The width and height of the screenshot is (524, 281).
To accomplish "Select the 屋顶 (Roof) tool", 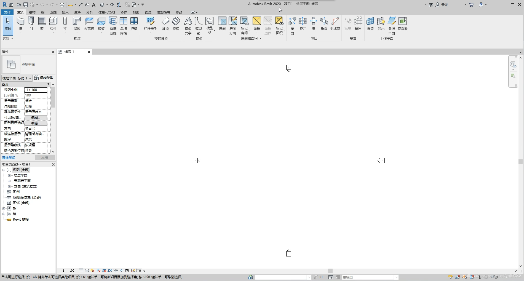I will tap(77, 24).
